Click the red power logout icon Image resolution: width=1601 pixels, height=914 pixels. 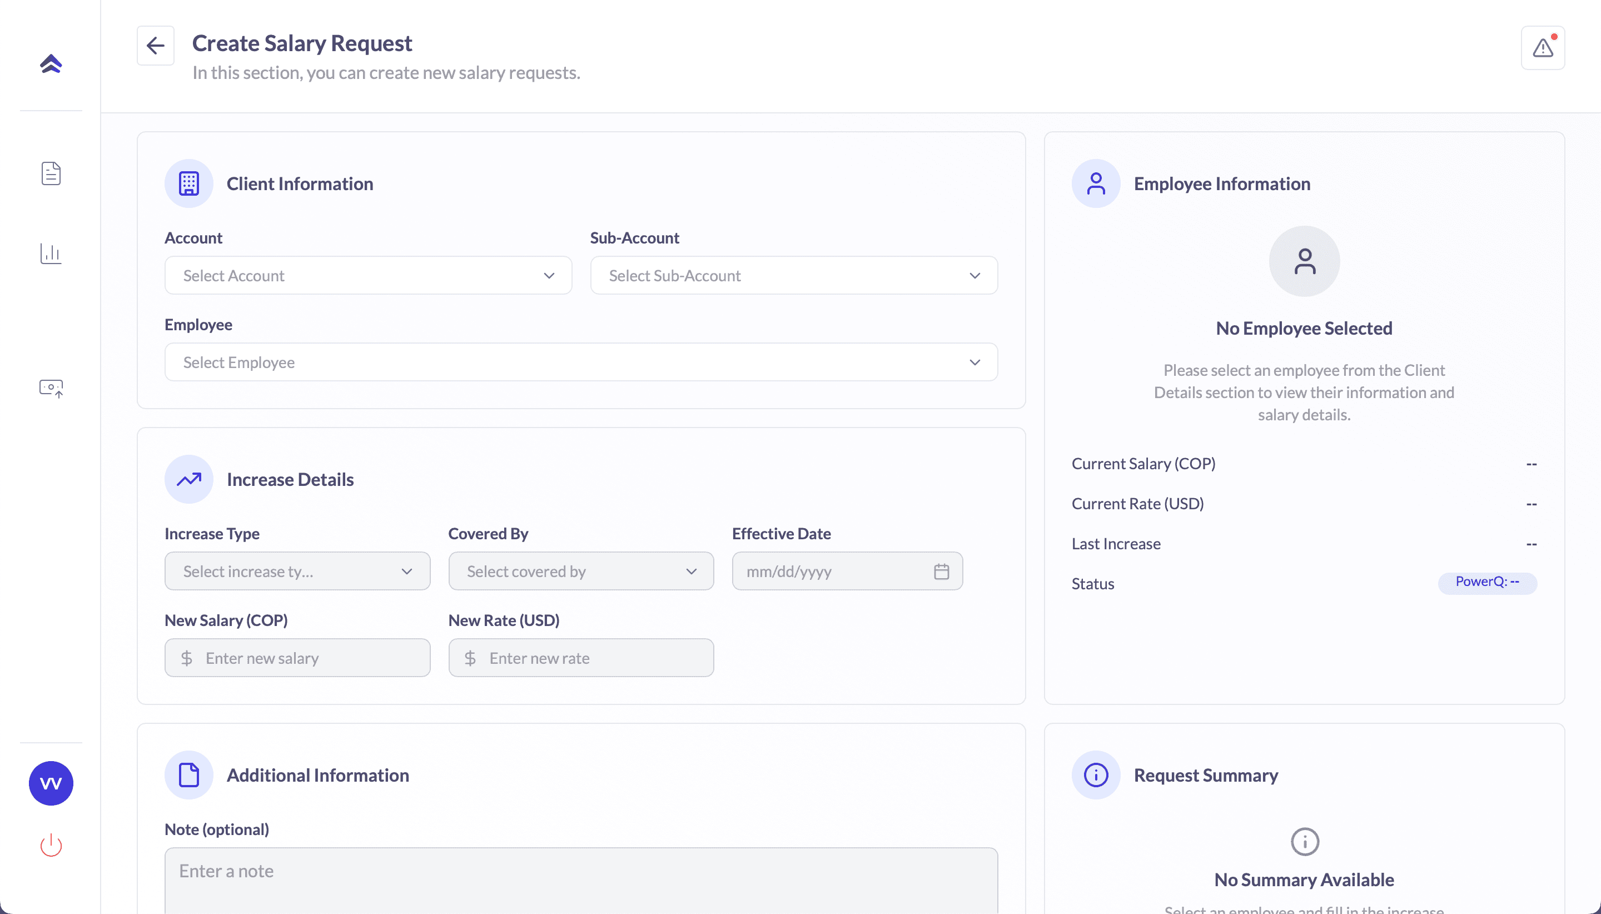click(51, 845)
